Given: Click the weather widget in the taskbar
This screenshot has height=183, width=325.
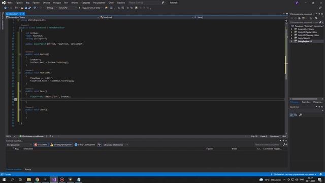Looking at the screenshot, I should coord(270,179).
